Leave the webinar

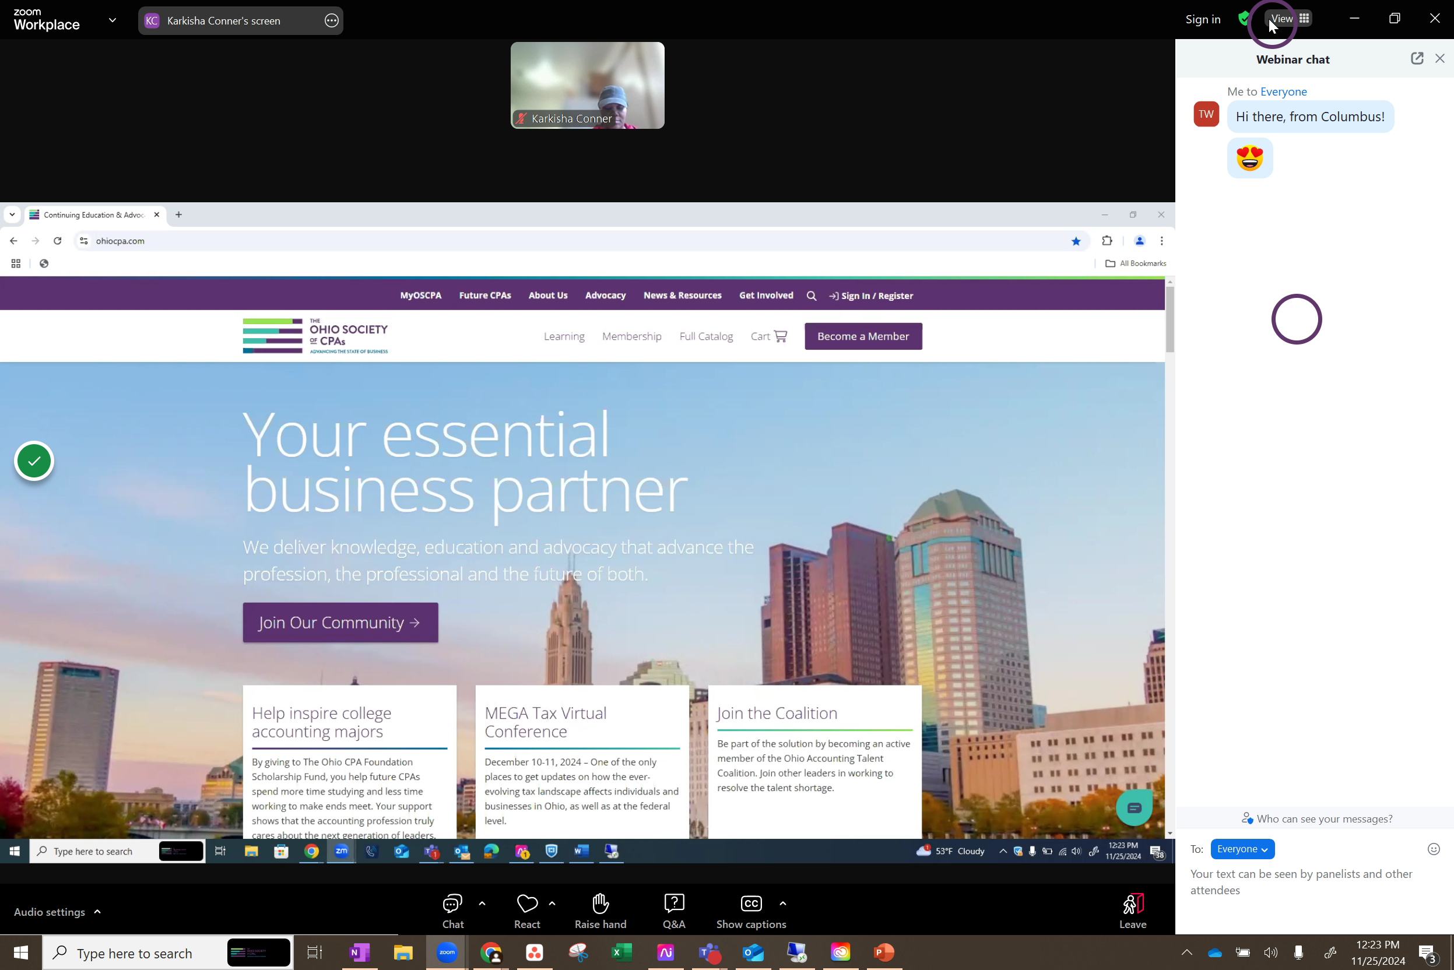1132,911
